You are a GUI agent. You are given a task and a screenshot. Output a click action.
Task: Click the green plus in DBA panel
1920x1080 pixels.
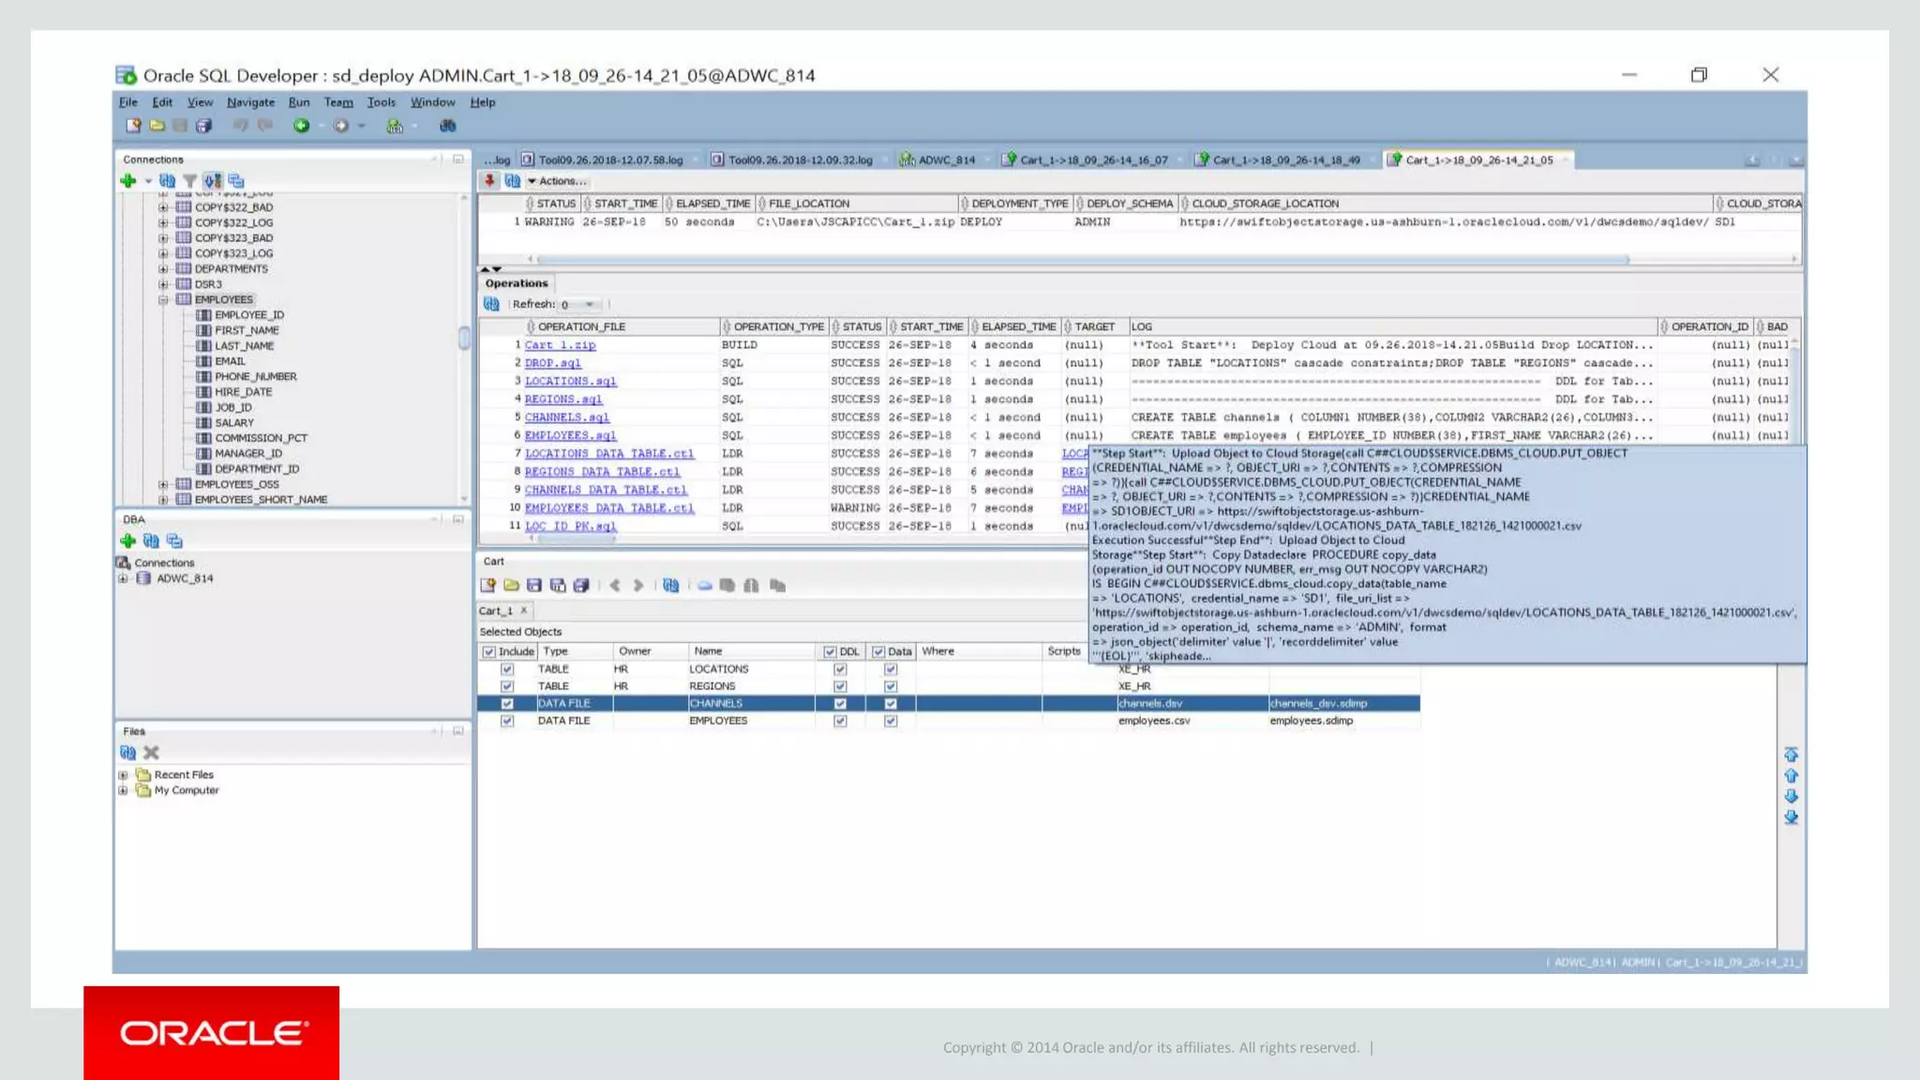(x=128, y=541)
